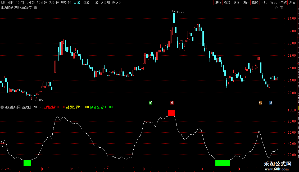Click the red top-zone signal block
299x172 pixels.
(171, 113)
